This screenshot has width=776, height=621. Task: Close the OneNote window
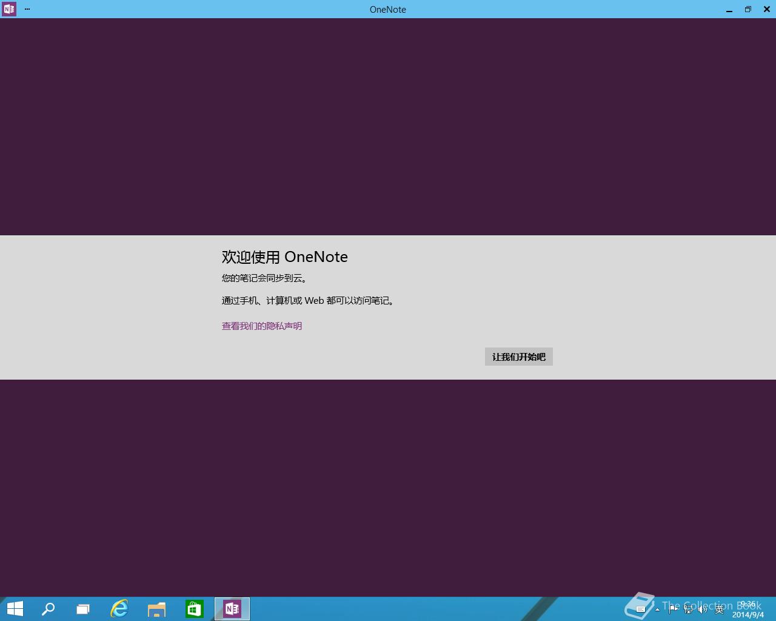(766, 9)
